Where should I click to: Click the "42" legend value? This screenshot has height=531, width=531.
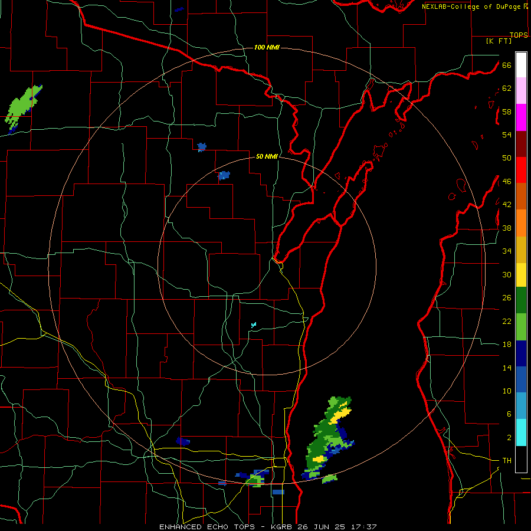[507, 205]
